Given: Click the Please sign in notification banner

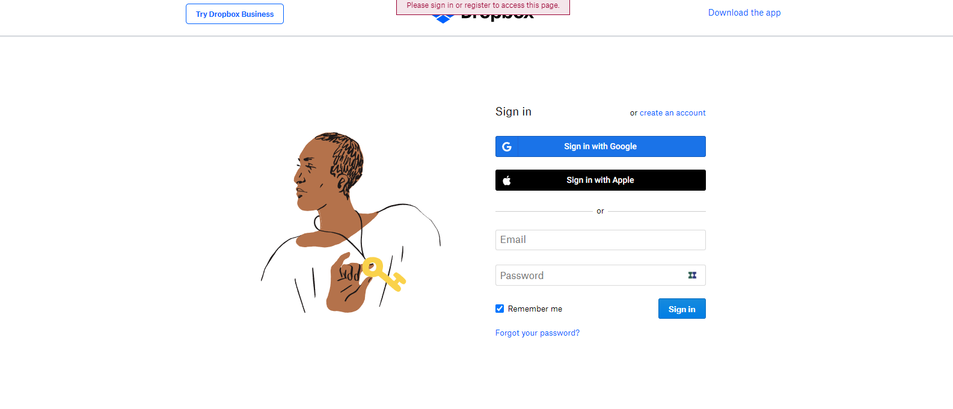Looking at the screenshot, I should coord(483,6).
